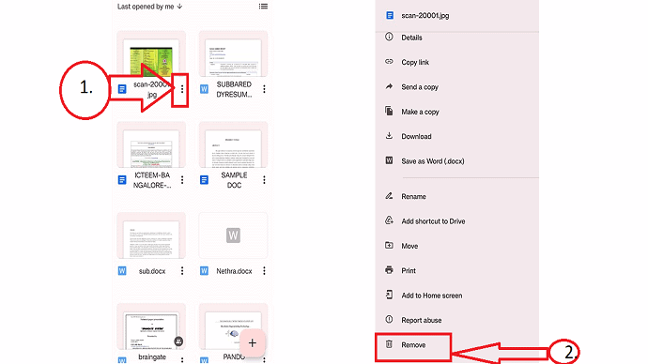This screenshot has width=648, height=364.
Task: Click the shared-people badge on braingate thumbnail
Action: tap(178, 341)
